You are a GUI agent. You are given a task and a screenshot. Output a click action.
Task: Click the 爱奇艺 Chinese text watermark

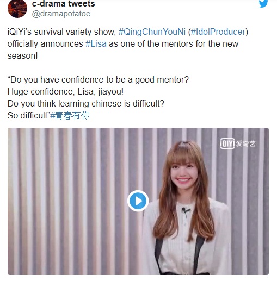tap(245, 144)
